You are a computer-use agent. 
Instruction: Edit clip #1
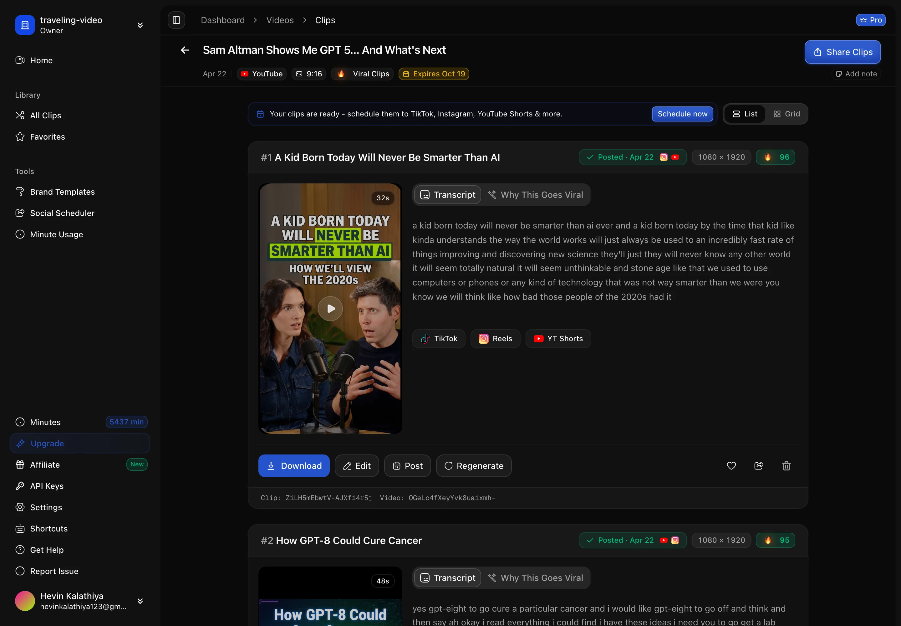pyautogui.click(x=356, y=465)
